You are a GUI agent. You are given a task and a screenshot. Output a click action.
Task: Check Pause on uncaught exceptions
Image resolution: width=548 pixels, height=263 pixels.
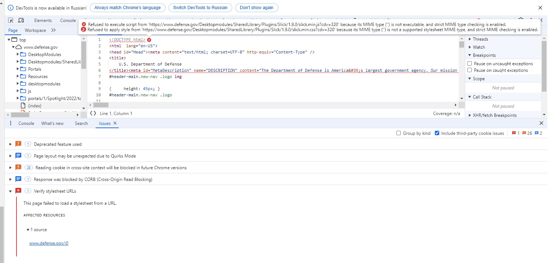click(x=470, y=64)
